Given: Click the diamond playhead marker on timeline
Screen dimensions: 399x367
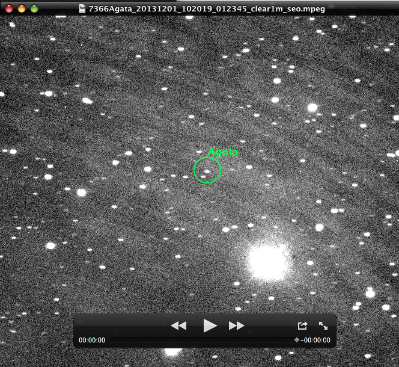Looking at the screenshot, I should pyautogui.click(x=296, y=340).
